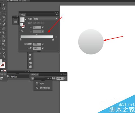The image size is (135, 113).
Task: Switch to the 透明度 panel tab
Action: tap(34, 74)
